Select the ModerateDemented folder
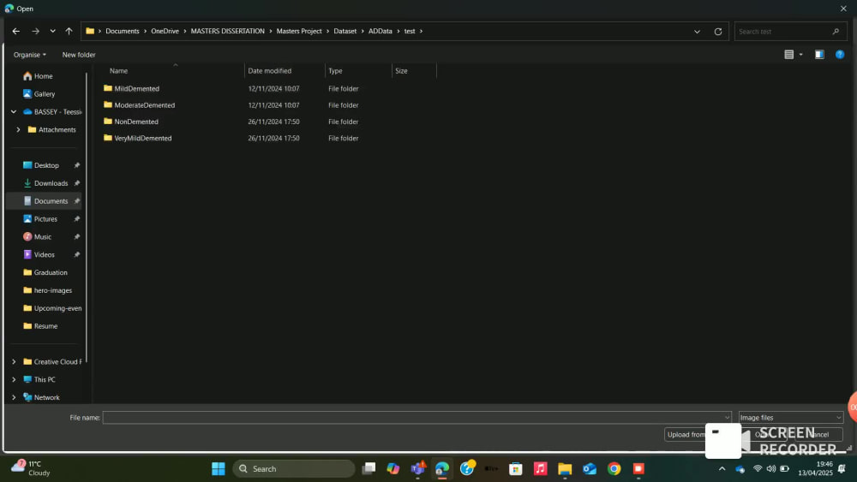Screen dimensions: 857x482 click(145, 104)
